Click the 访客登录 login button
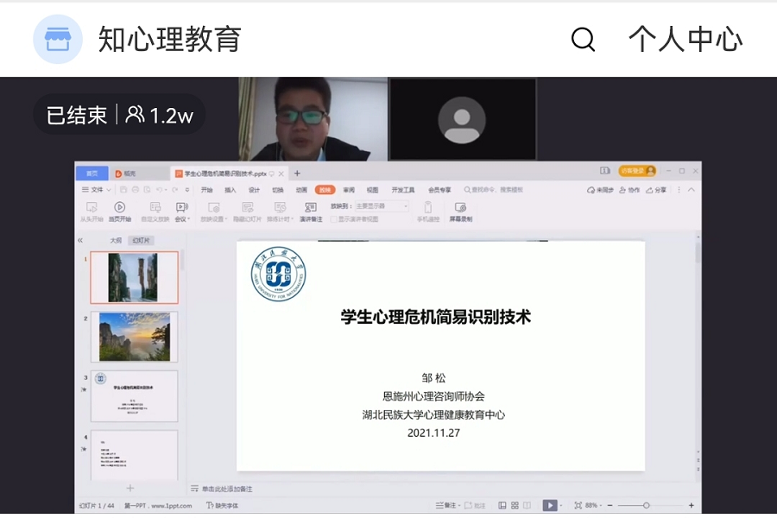Viewport: 777px width, 518px height. [637, 171]
